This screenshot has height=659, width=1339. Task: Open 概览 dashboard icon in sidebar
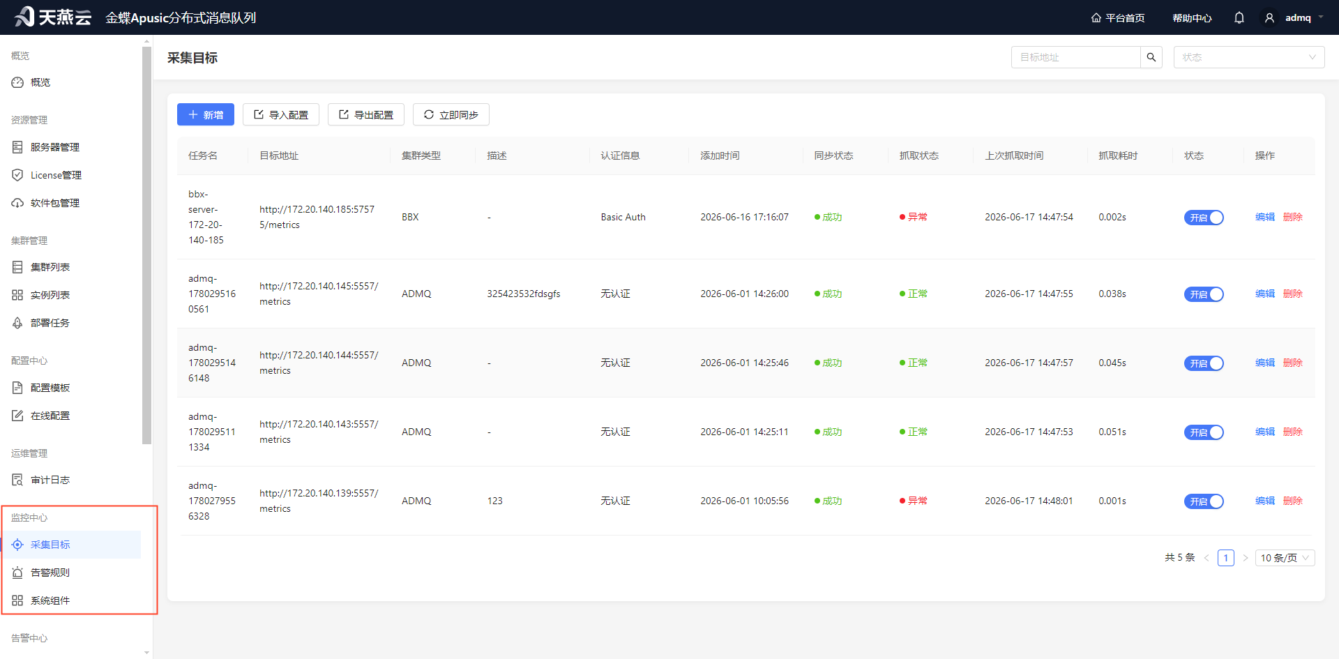(x=17, y=82)
